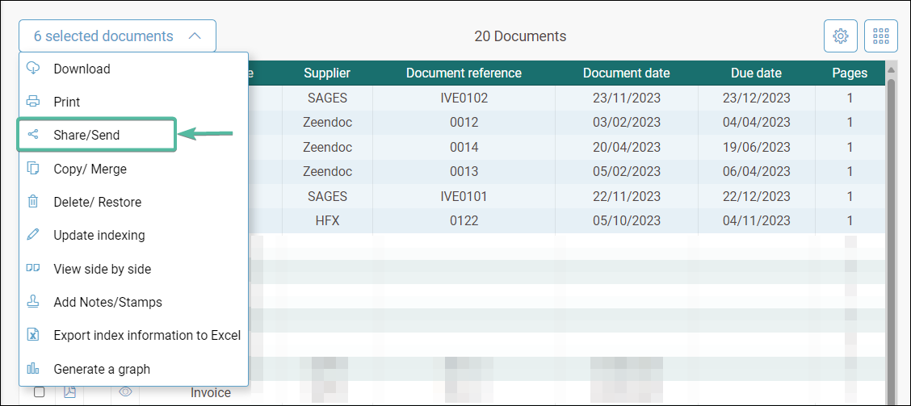
Task: Click the Add Notes/Stamps stamp icon
Action: click(x=33, y=302)
